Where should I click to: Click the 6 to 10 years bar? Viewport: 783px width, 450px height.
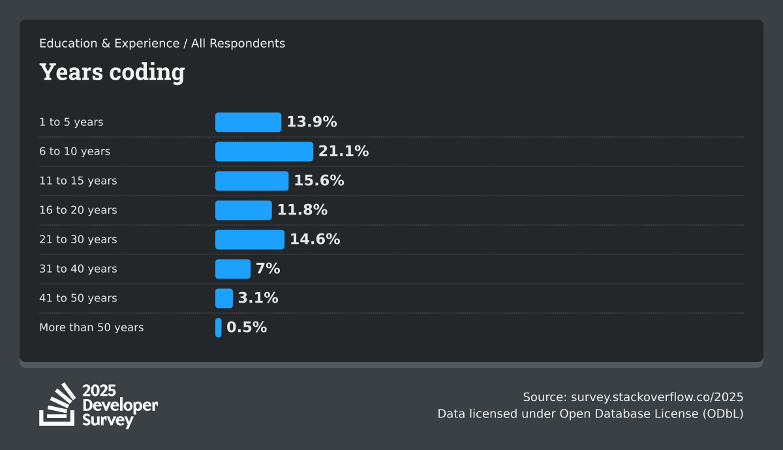264,151
